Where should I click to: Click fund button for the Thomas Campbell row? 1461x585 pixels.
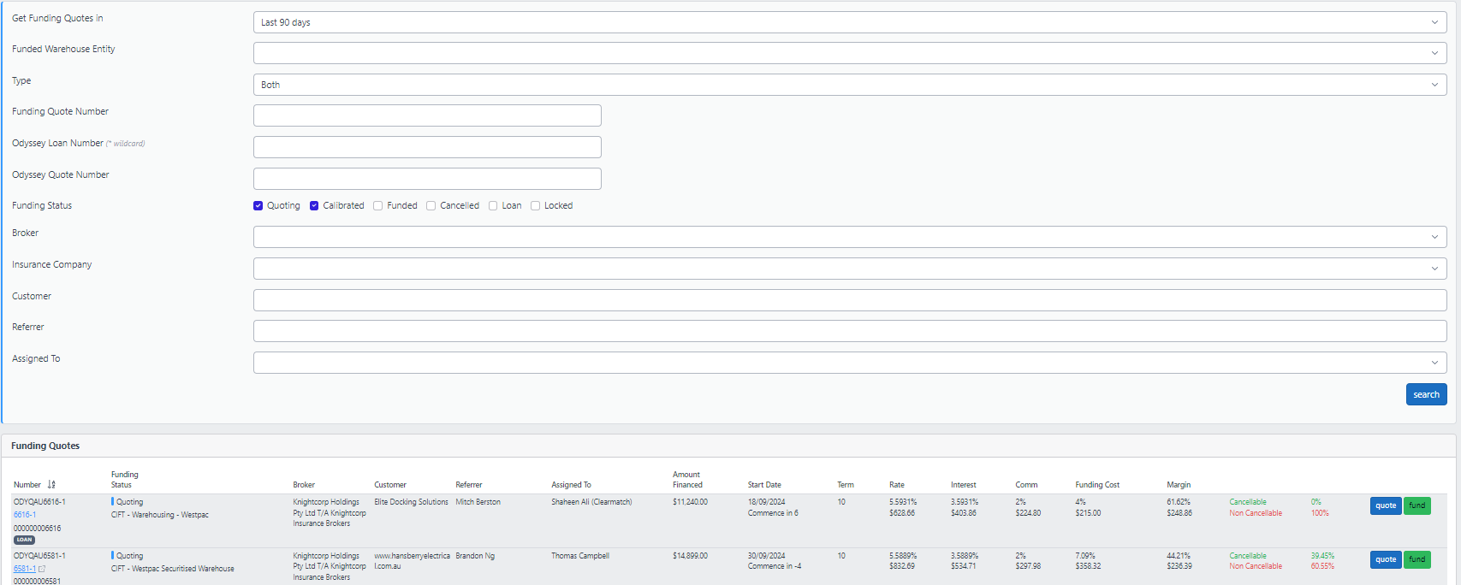click(1417, 559)
